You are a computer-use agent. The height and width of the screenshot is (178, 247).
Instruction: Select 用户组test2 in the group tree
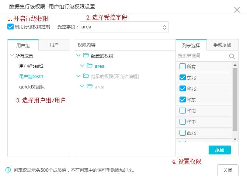click(x=31, y=66)
